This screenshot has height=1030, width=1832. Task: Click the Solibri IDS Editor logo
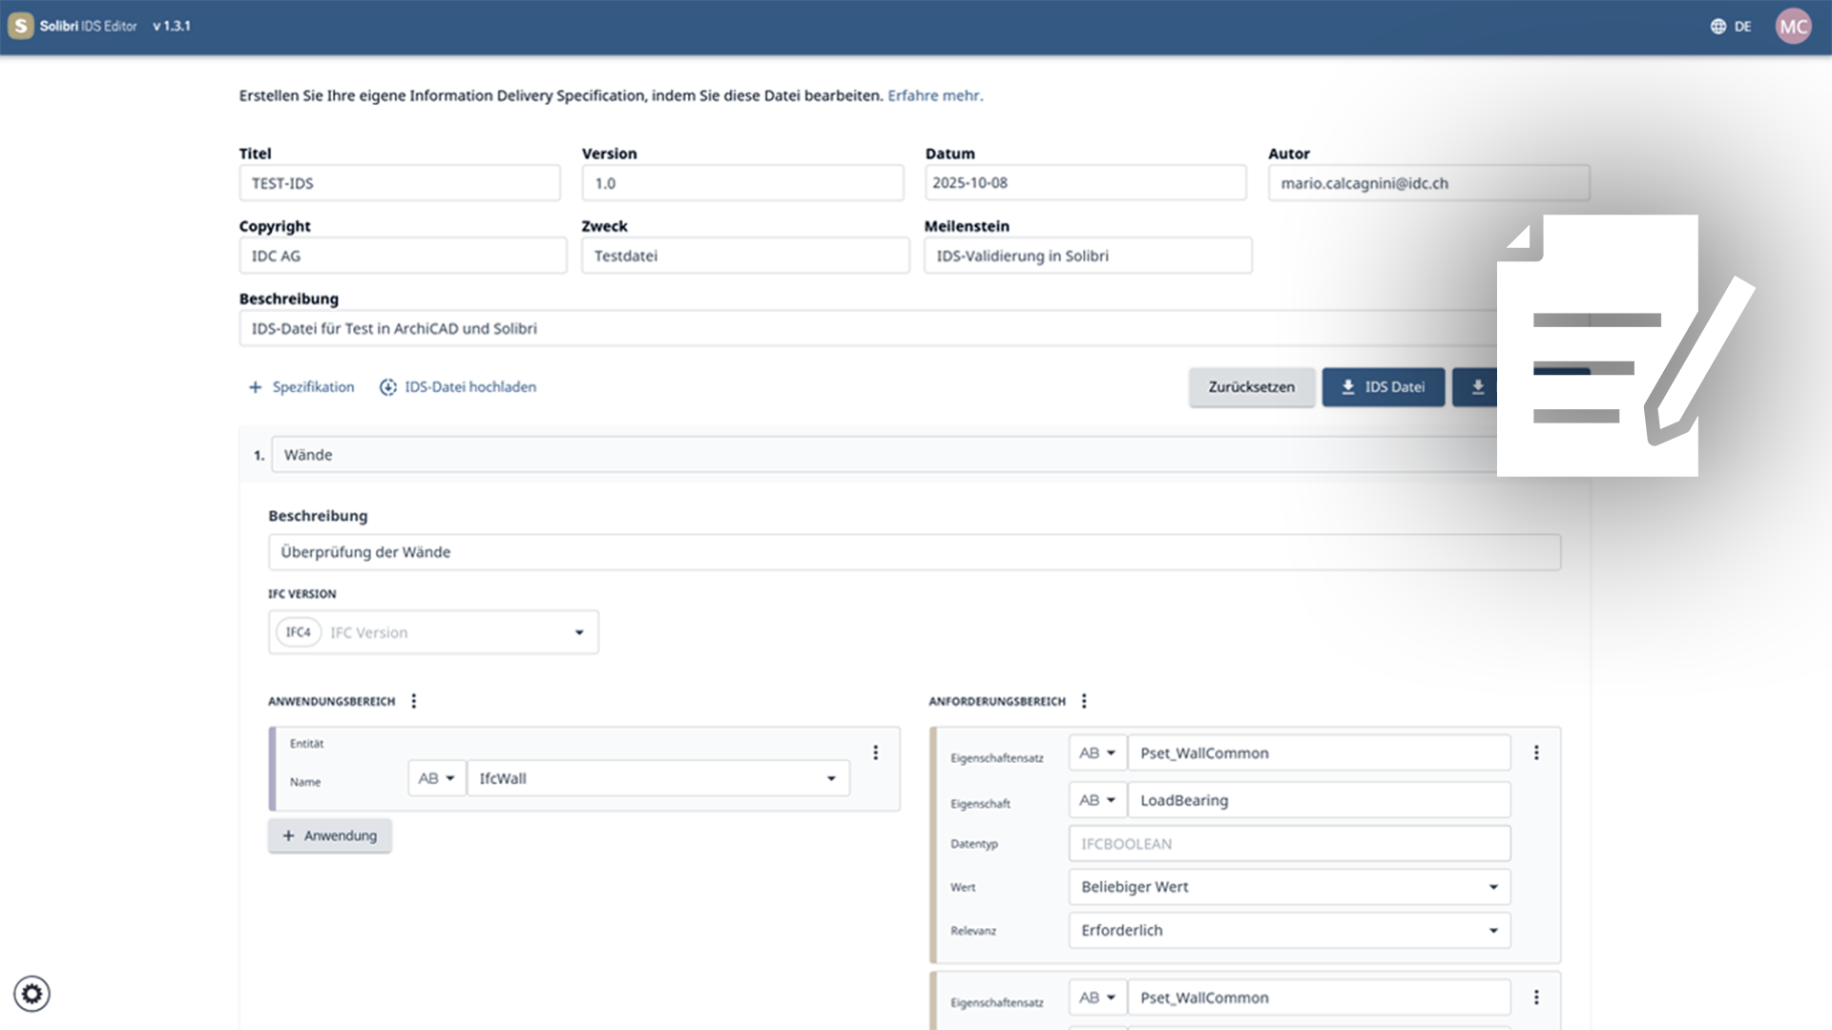[x=20, y=26]
